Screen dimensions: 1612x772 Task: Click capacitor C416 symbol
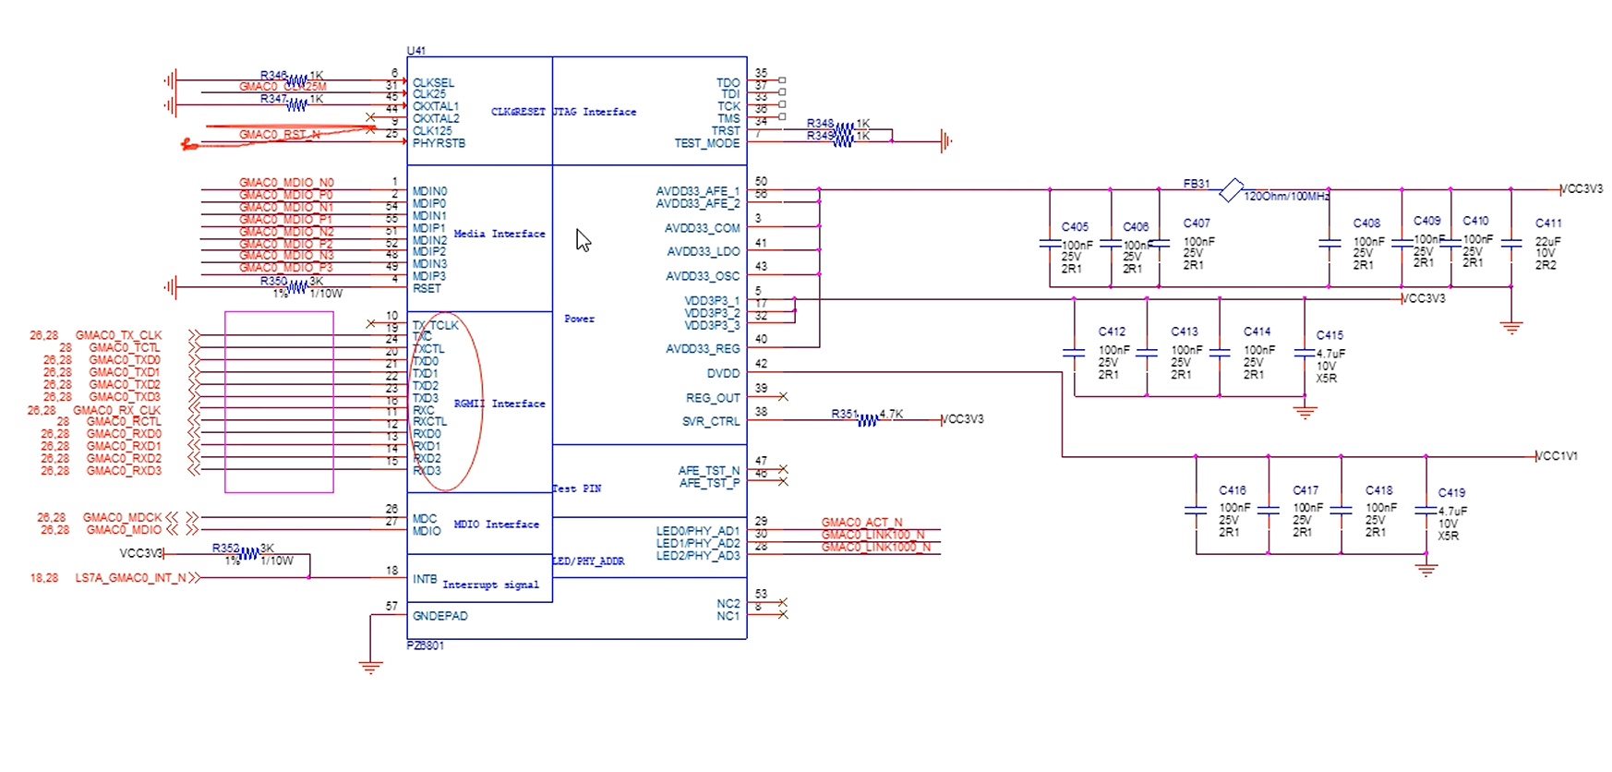click(x=1196, y=510)
